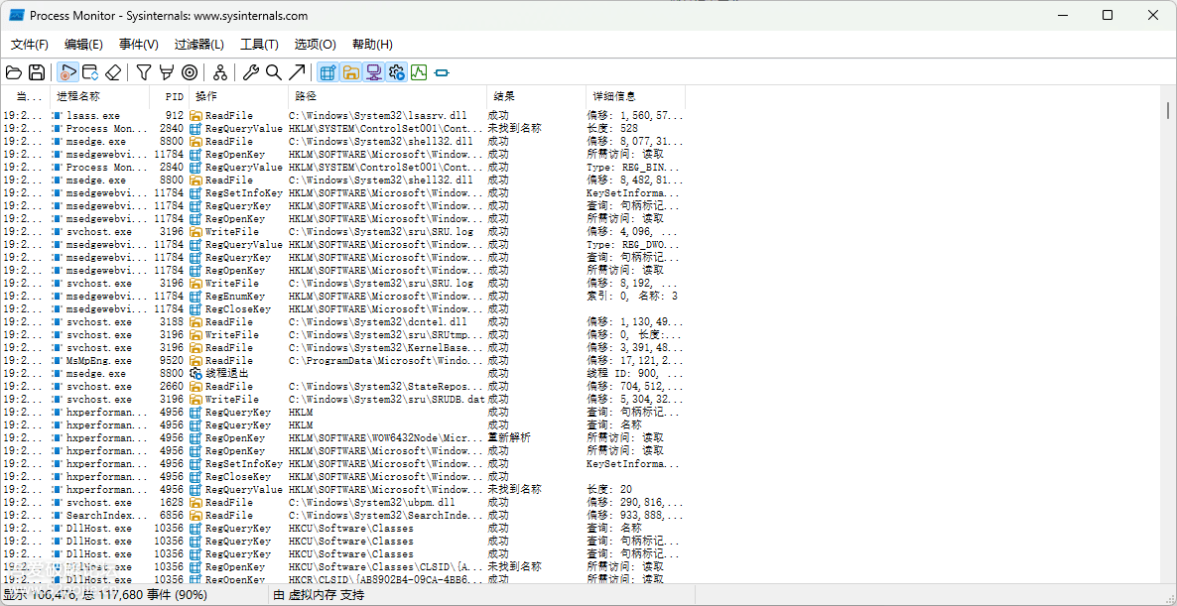The width and height of the screenshot is (1177, 606).
Task: Toggle the Autoscroll toolbar button
Action: pos(90,72)
